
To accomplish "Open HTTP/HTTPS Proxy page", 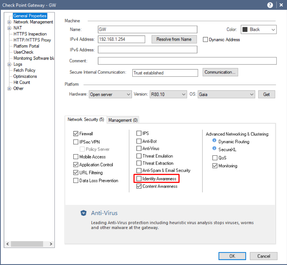I will 32,40.
